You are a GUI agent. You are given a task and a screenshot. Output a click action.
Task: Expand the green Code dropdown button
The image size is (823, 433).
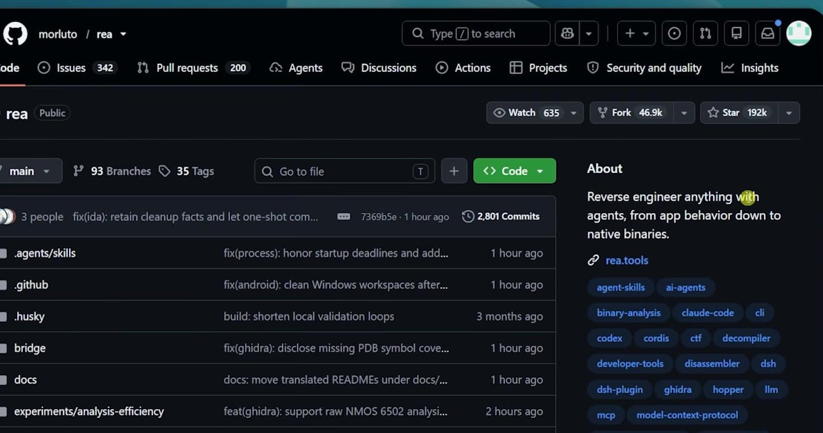(x=515, y=171)
